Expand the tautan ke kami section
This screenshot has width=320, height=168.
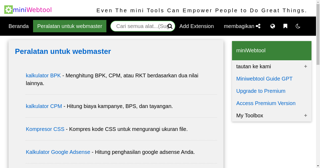pyautogui.click(x=305, y=66)
